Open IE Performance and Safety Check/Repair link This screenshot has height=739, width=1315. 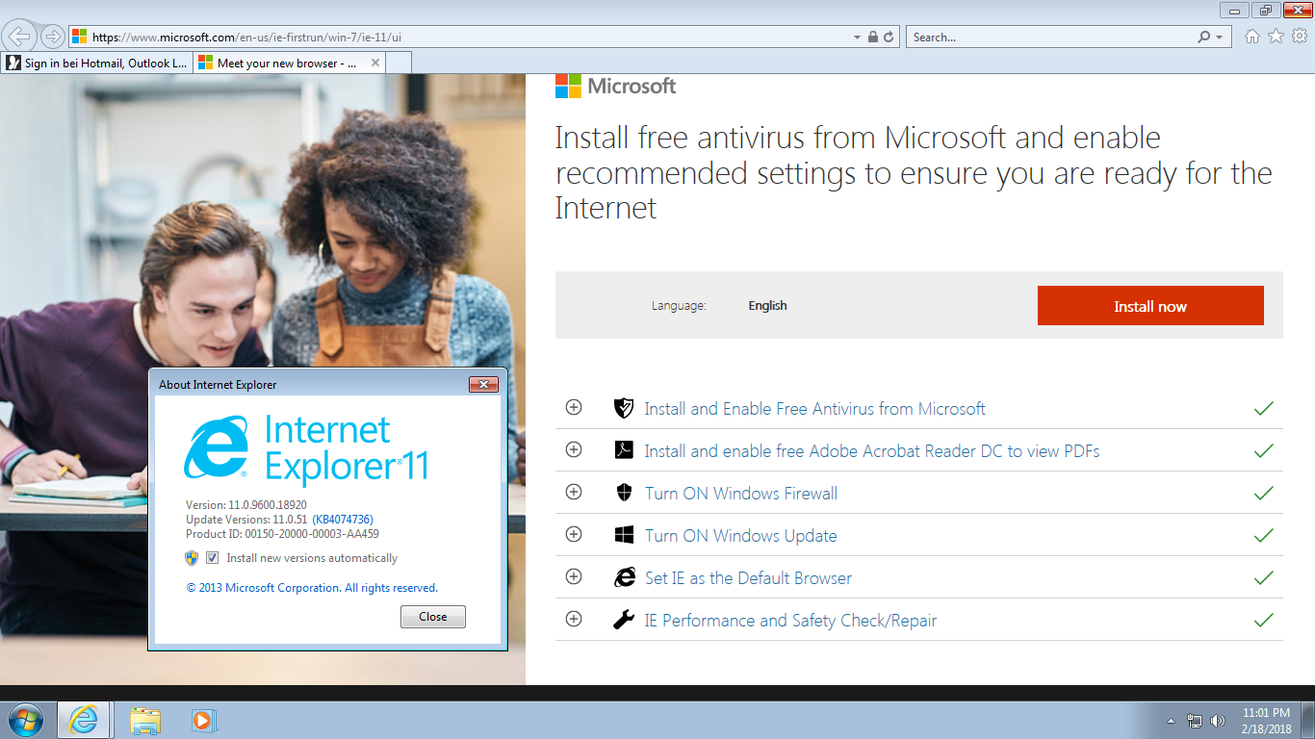790,621
